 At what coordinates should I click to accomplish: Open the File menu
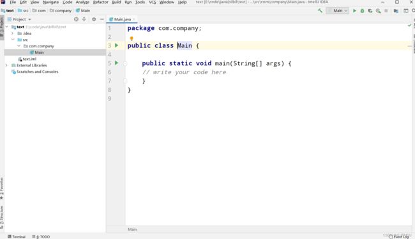[13, 2]
